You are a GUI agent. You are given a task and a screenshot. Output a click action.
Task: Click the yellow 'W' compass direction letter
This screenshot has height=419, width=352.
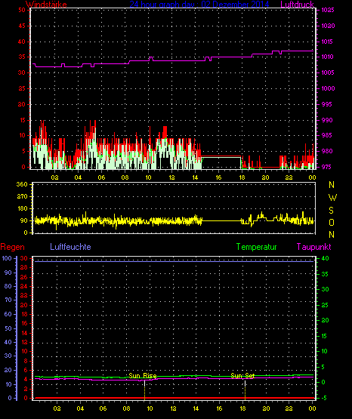332,198
